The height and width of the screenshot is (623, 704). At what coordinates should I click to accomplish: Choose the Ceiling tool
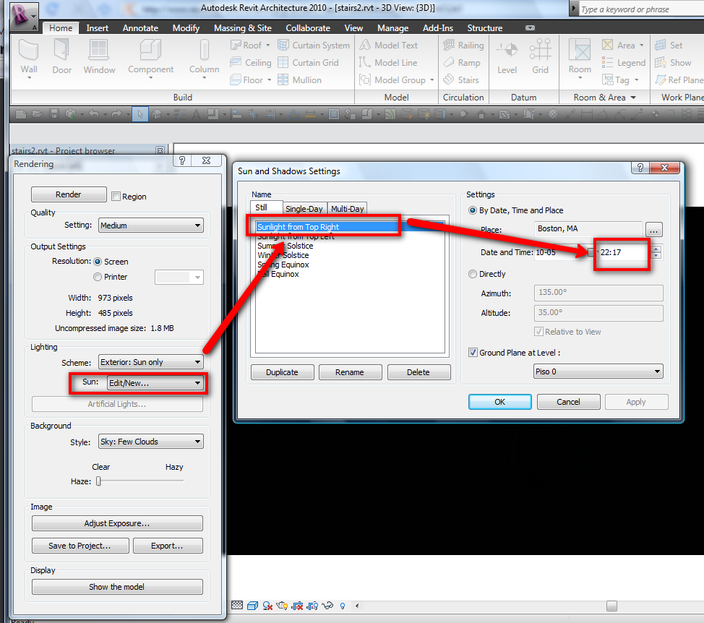click(x=251, y=63)
